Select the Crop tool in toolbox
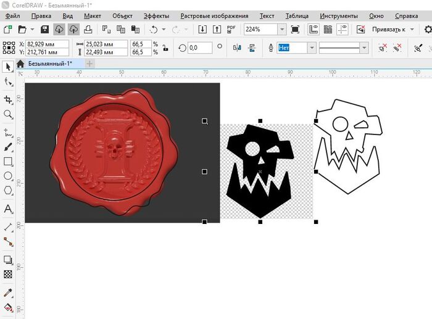The width and height of the screenshot is (432, 319). click(x=8, y=99)
